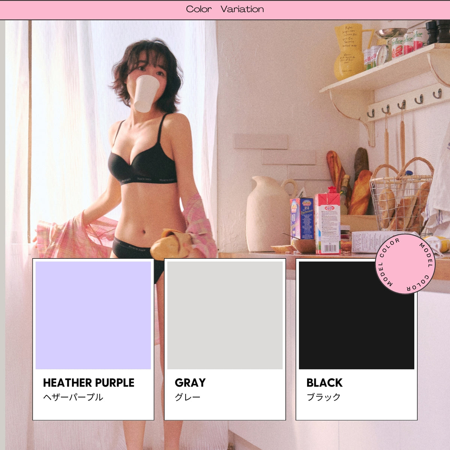This screenshot has width=450, height=450.
Task: Click the "BLACK" label
Action: click(324, 382)
